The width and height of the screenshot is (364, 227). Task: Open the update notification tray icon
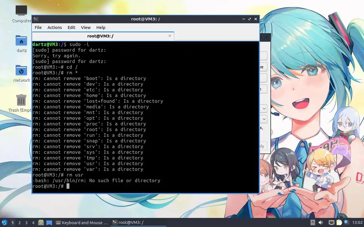(346, 222)
